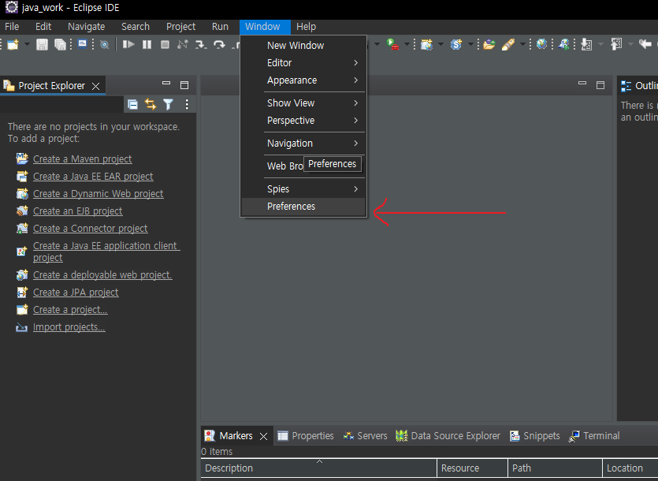This screenshot has height=481, width=658.
Task: Click the Disconnect debug icon
Action: point(183,44)
